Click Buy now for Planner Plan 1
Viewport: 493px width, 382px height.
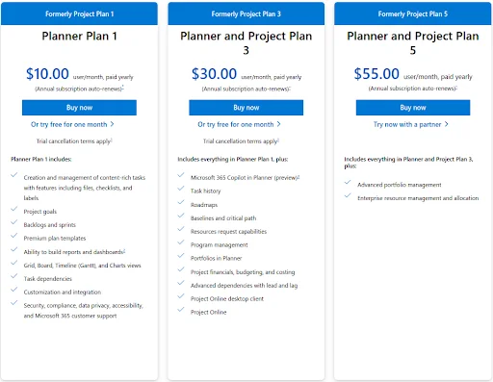coord(79,108)
